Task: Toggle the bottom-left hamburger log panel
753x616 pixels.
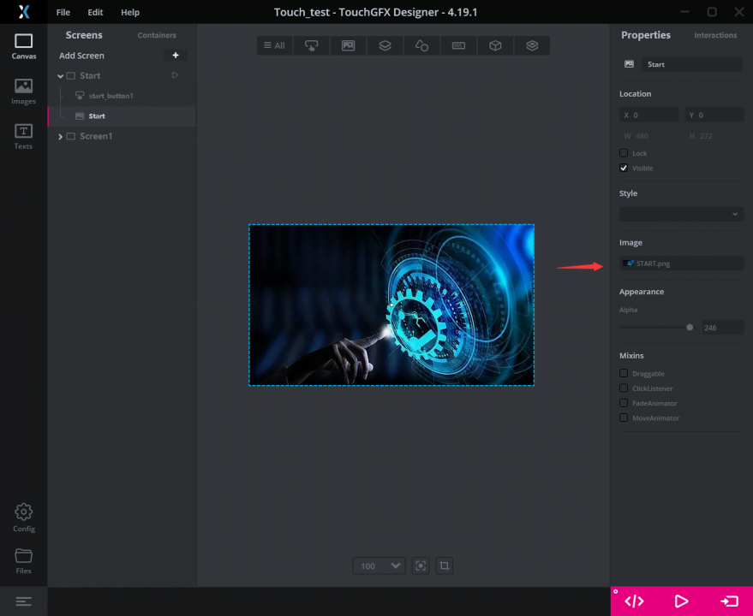Action: click(x=23, y=601)
